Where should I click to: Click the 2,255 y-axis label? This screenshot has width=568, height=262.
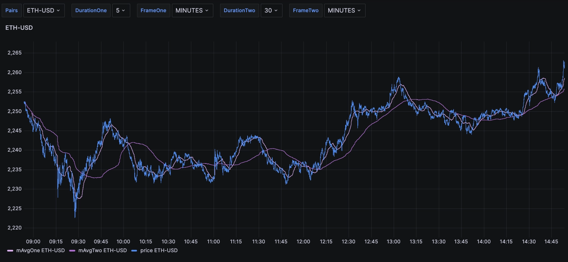14,92
